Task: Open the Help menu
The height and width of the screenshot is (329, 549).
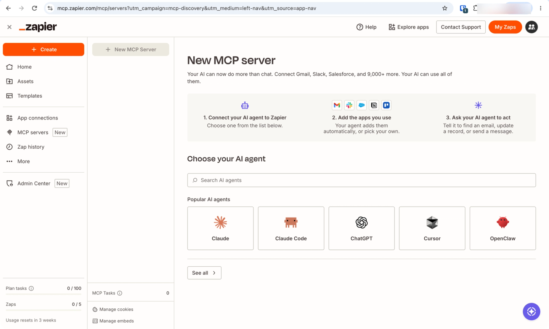Action: pyautogui.click(x=366, y=27)
